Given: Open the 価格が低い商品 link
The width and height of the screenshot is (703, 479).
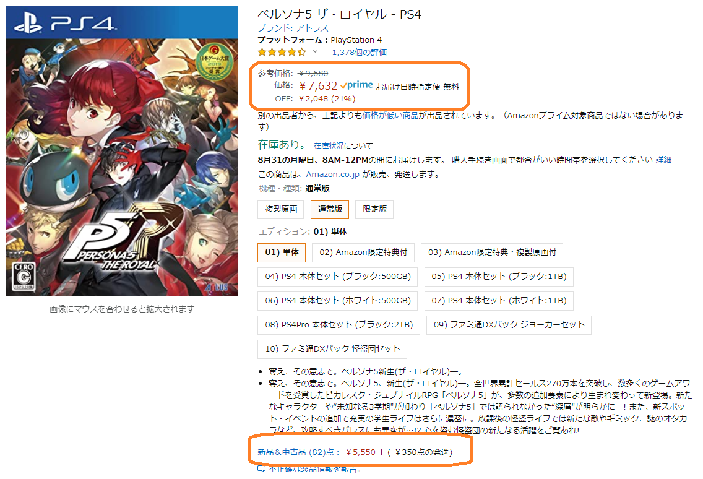Looking at the screenshot, I should (390, 115).
